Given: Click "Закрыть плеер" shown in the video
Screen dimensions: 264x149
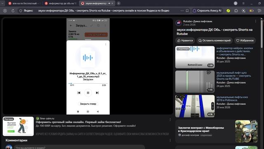Looking at the screenshot, I should tap(88, 104).
